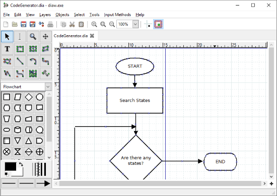Open the Flowchart sheet dropdown
This screenshot has width=277, height=196.
point(48,87)
